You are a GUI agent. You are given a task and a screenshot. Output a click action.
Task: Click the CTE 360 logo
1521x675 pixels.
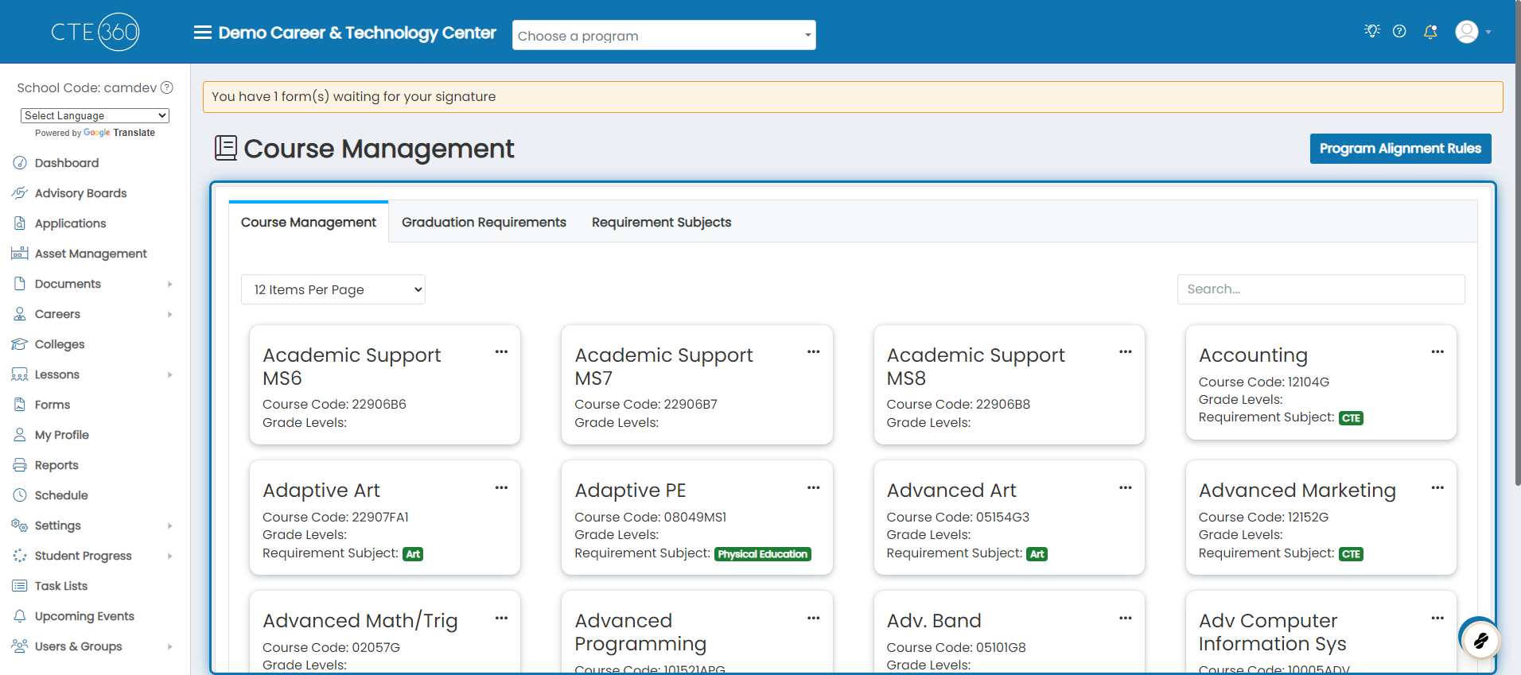(95, 32)
